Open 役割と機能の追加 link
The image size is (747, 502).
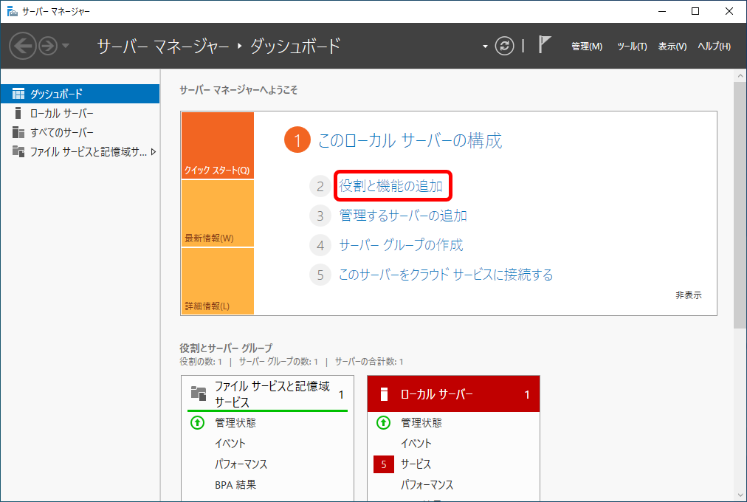tap(393, 186)
